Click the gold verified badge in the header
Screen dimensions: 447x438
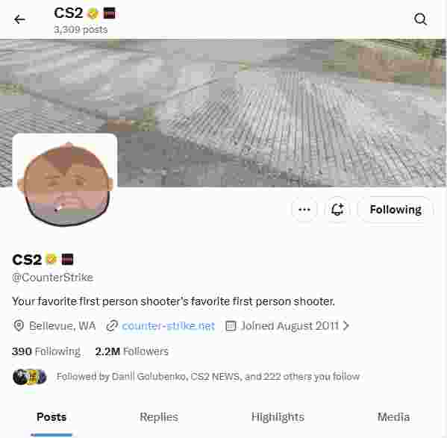93,13
